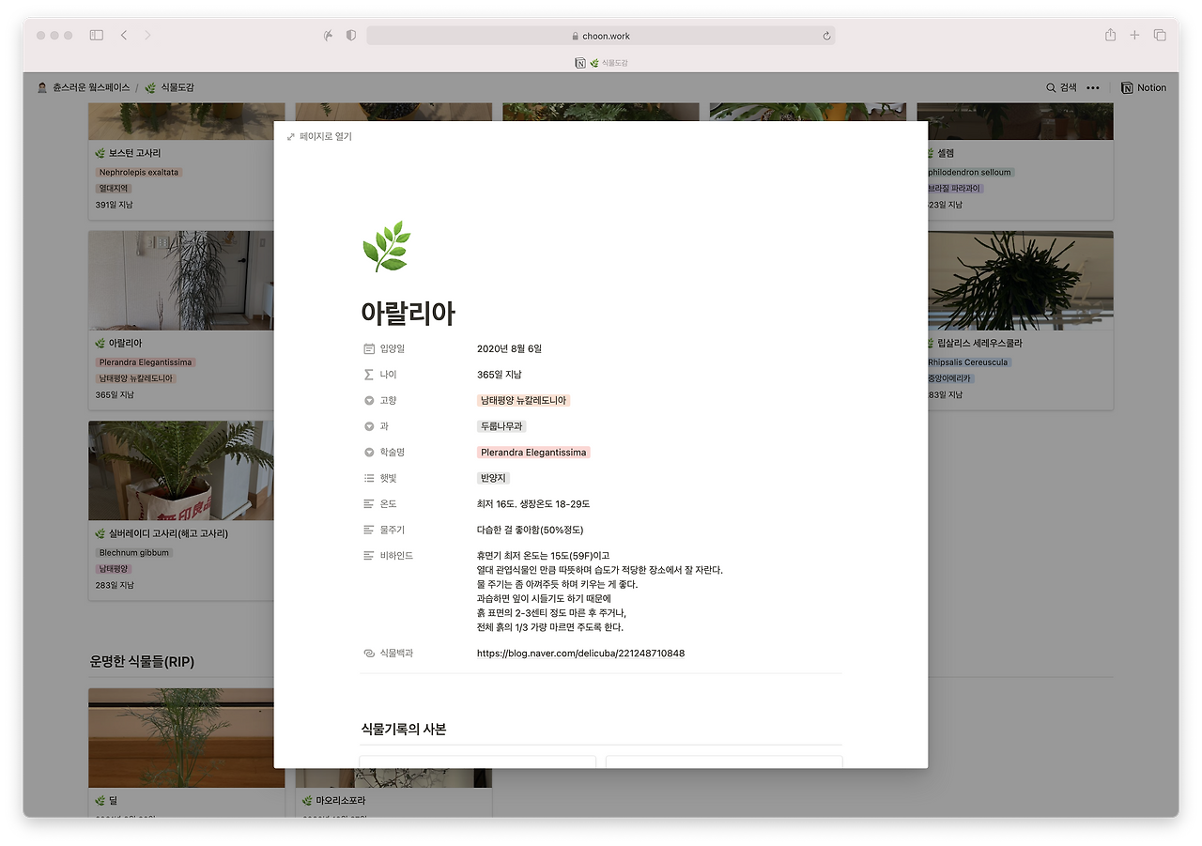Click 페이지로 열기 to open as page
This screenshot has width=1202, height=846.
pyautogui.click(x=319, y=137)
